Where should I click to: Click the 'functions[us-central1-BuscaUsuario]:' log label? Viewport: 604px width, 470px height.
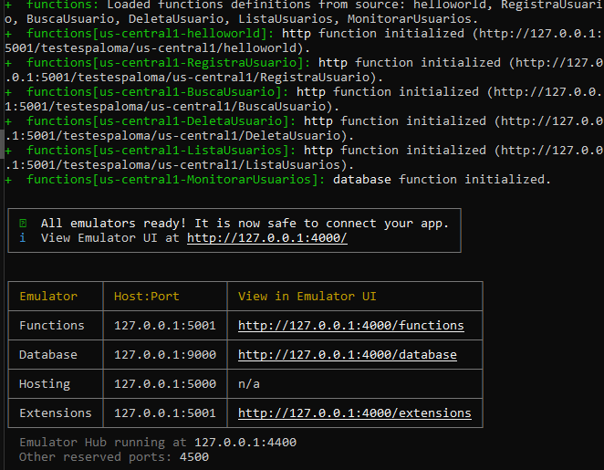tap(158, 92)
